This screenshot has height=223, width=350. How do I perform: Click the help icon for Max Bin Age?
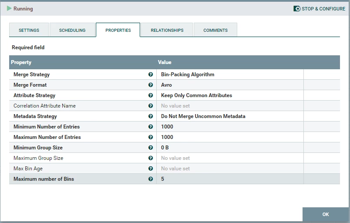click(x=151, y=169)
